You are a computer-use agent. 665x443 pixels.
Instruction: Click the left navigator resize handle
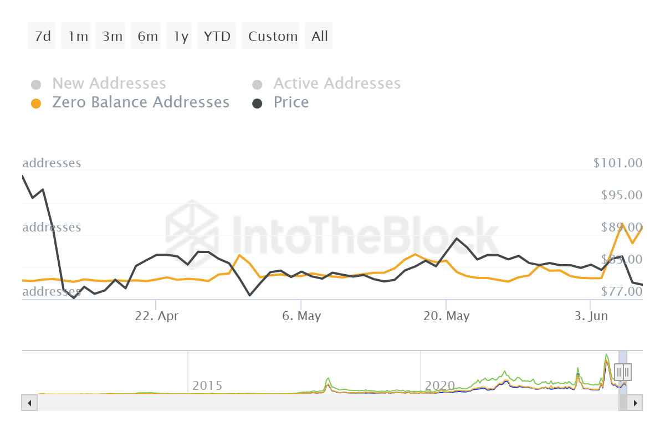619,372
